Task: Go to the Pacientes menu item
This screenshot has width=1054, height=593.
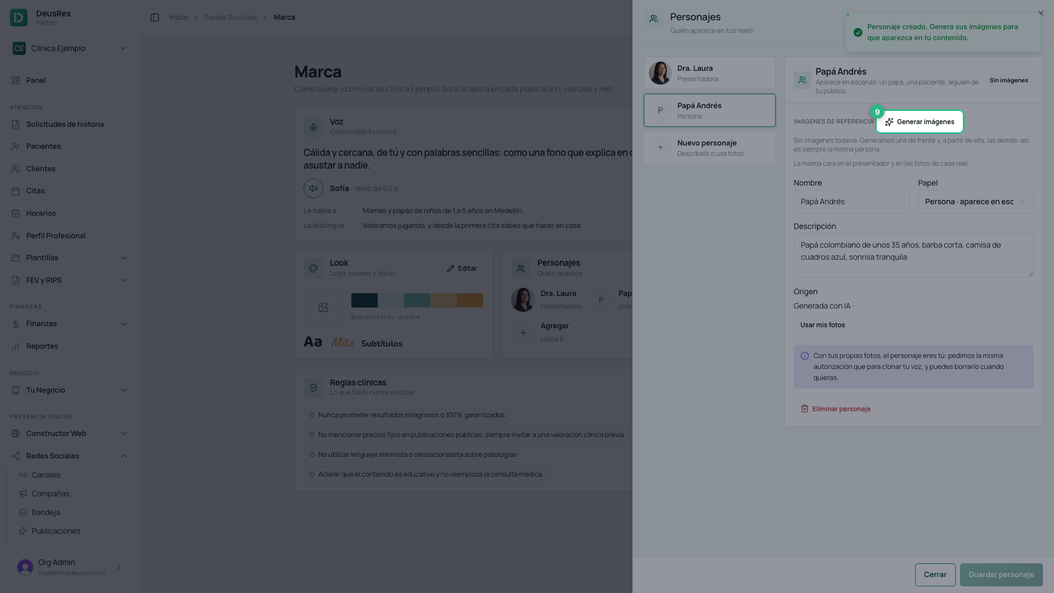Action: click(x=43, y=147)
